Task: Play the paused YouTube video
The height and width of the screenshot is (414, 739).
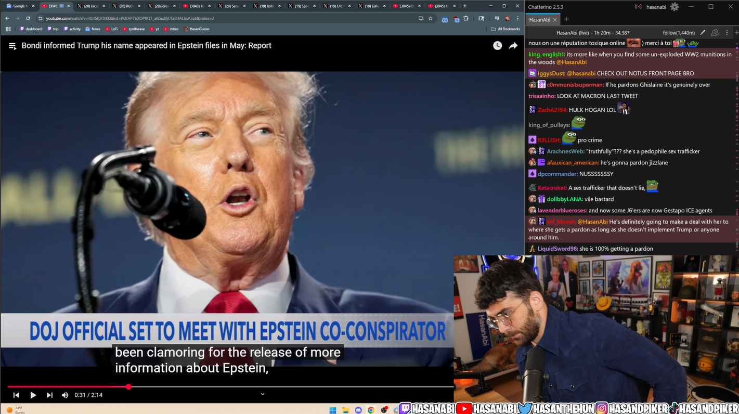Action: pyautogui.click(x=33, y=395)
